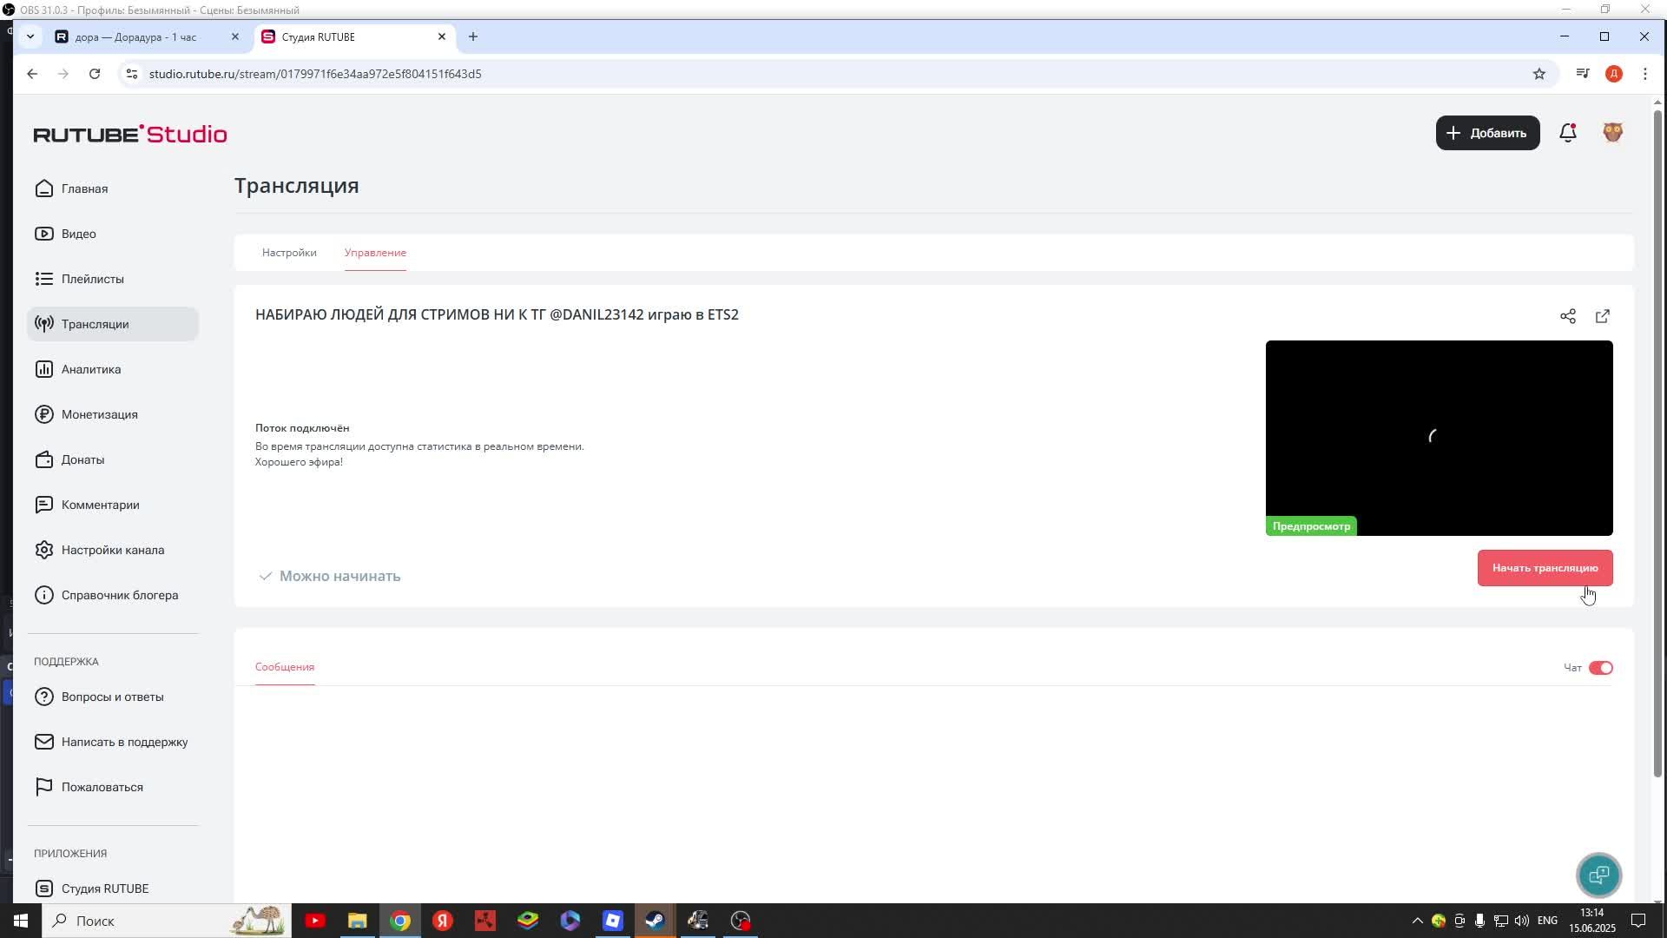Image resolution: width=1667 pixels, height=938 pixels.
Task: Click Chrome profile Д avatar
Action: coord(1614,74)
